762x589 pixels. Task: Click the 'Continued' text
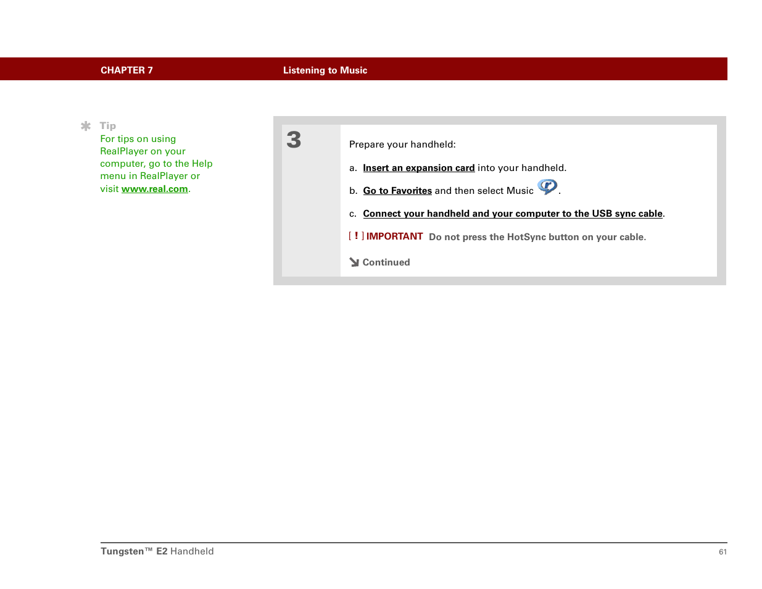coord(386,262)
